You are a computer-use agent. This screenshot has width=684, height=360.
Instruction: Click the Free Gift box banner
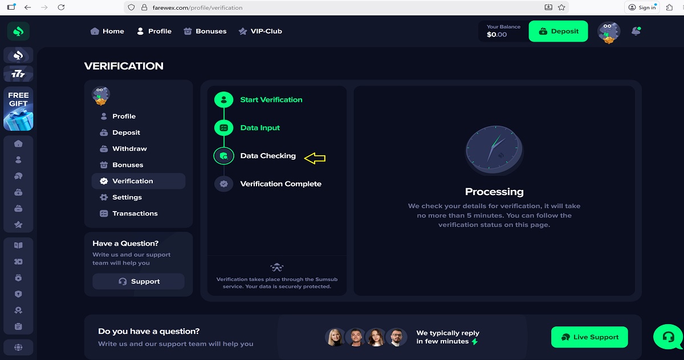(18, 109)
